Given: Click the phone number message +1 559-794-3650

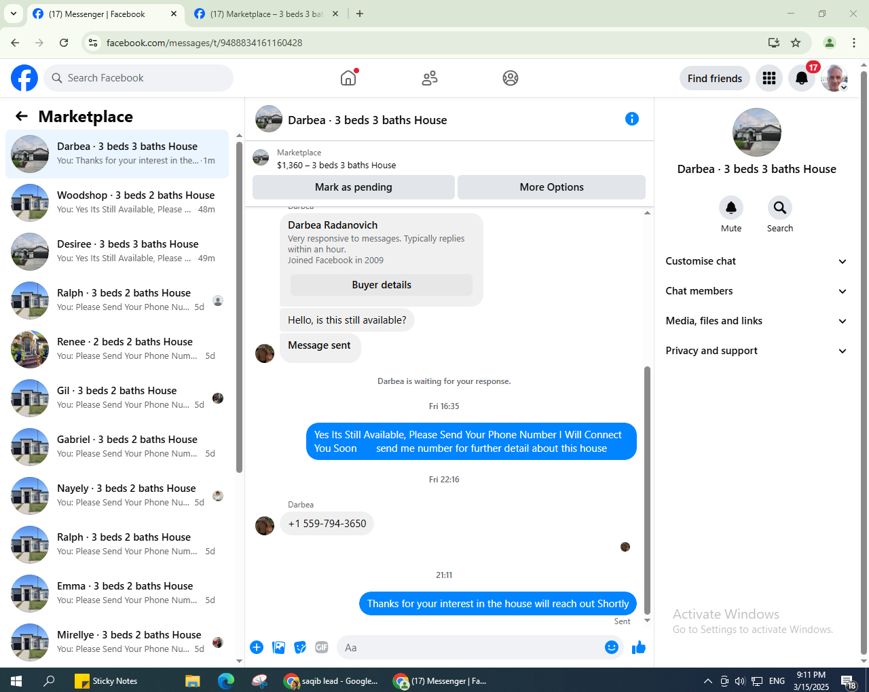Looking at the screenshot, I should pos(327,523).
